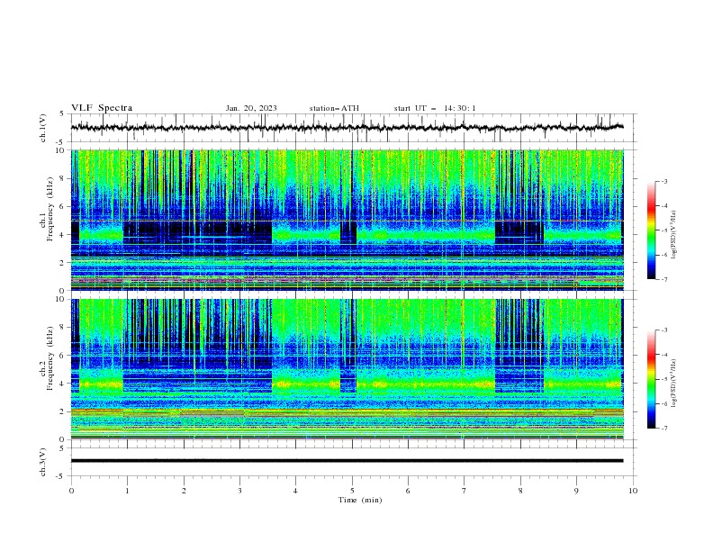Click the ch.1 'Frequency (kHz)' axis label

[x=50, y=210]
